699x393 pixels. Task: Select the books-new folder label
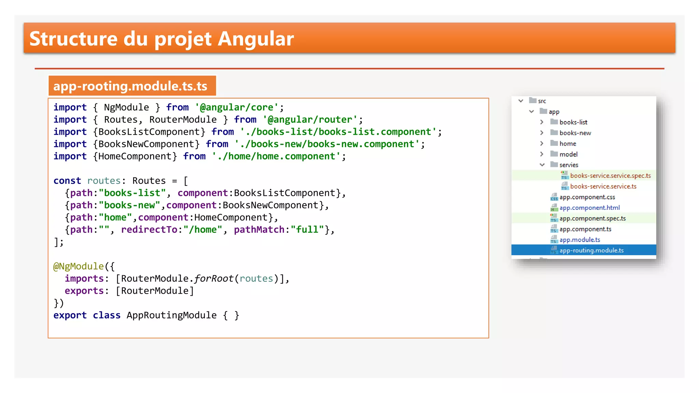575,133
